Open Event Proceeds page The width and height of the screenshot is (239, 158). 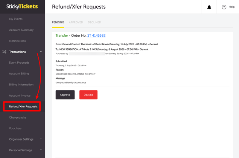[x=19, y=63]
